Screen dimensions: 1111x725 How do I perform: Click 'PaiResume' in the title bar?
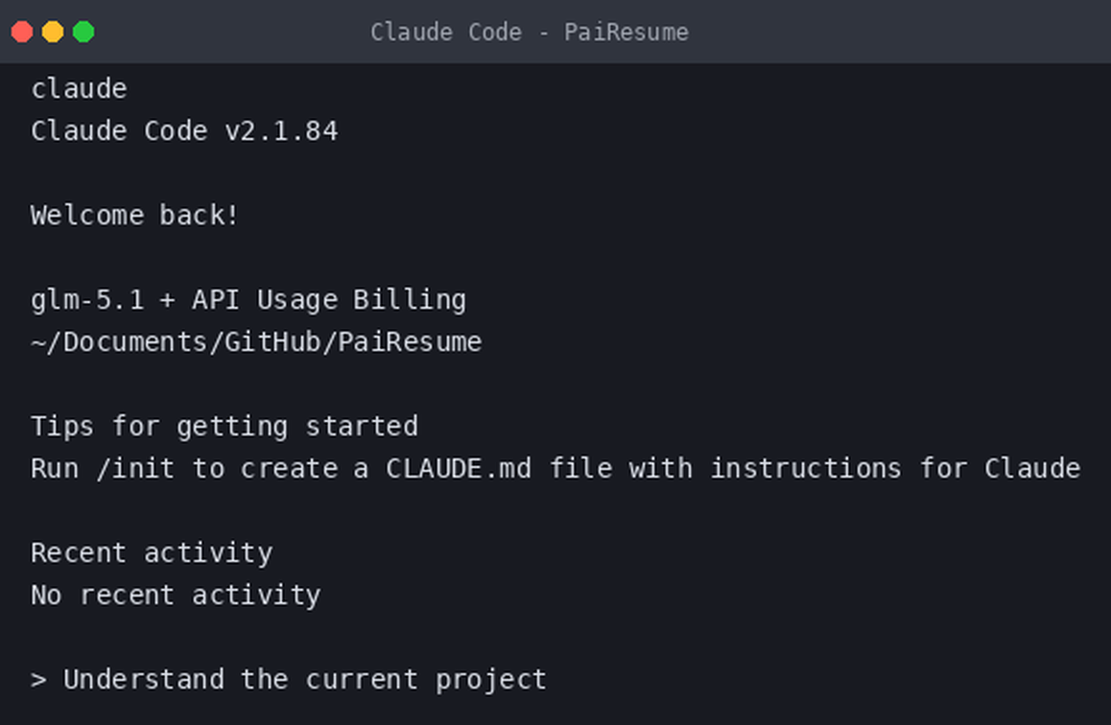tap(626, 32)
